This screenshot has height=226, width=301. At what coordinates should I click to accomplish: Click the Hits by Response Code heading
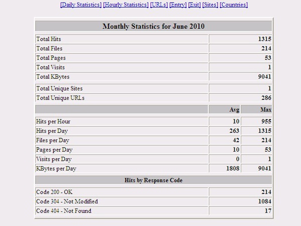pyautogui.click(x=154, y=180)
